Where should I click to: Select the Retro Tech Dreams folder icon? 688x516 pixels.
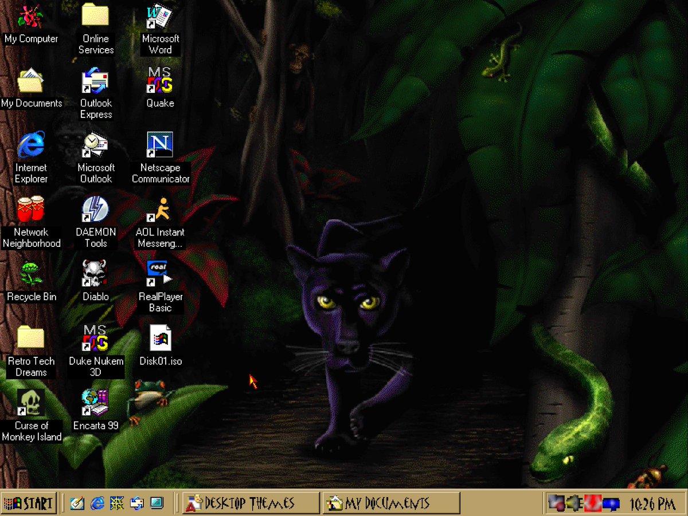pyautogui.click(x=31, y=338)
